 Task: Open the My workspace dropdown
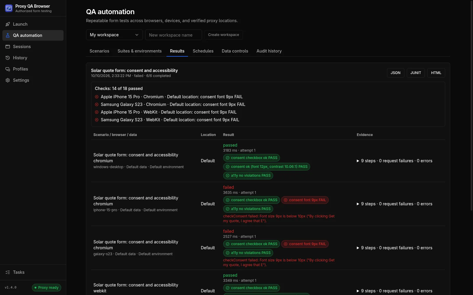tap(114, 35)
